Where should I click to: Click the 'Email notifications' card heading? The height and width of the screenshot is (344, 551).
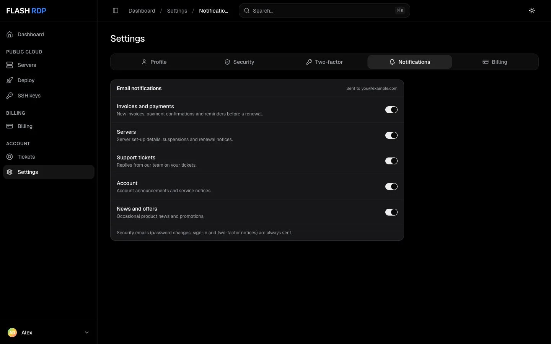pyautogui.click(x=139, y=88)
